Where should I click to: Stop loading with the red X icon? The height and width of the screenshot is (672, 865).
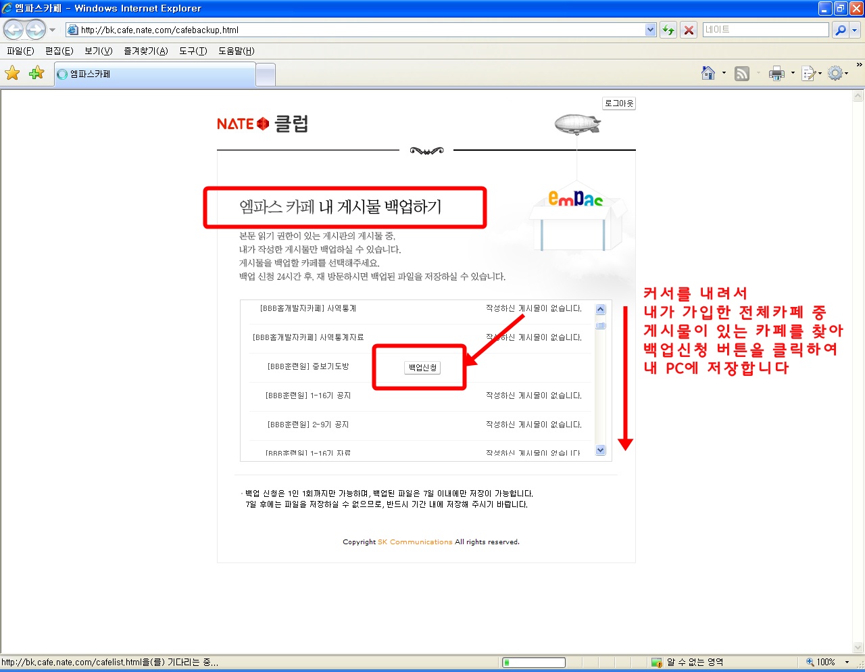pos(689,30)
